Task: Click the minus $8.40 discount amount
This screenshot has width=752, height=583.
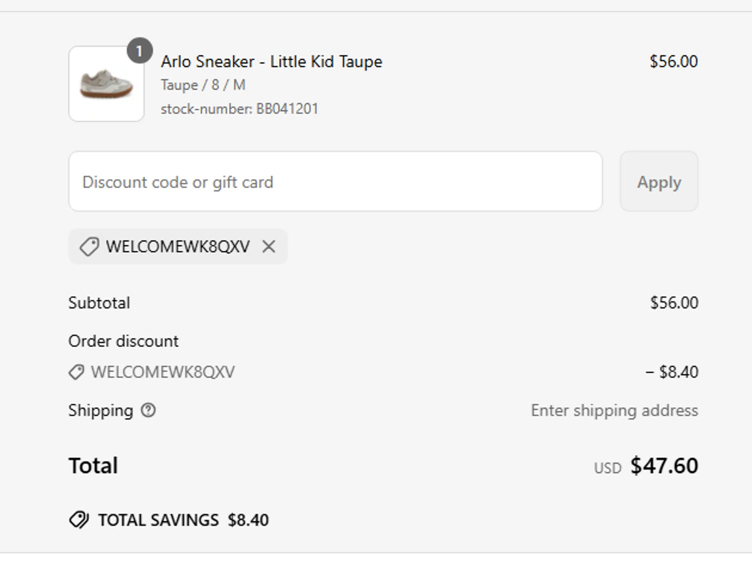Action: click(672, 372)
